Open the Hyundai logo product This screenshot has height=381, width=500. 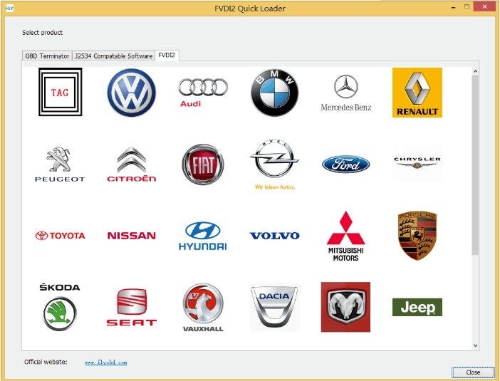(203, 236)
